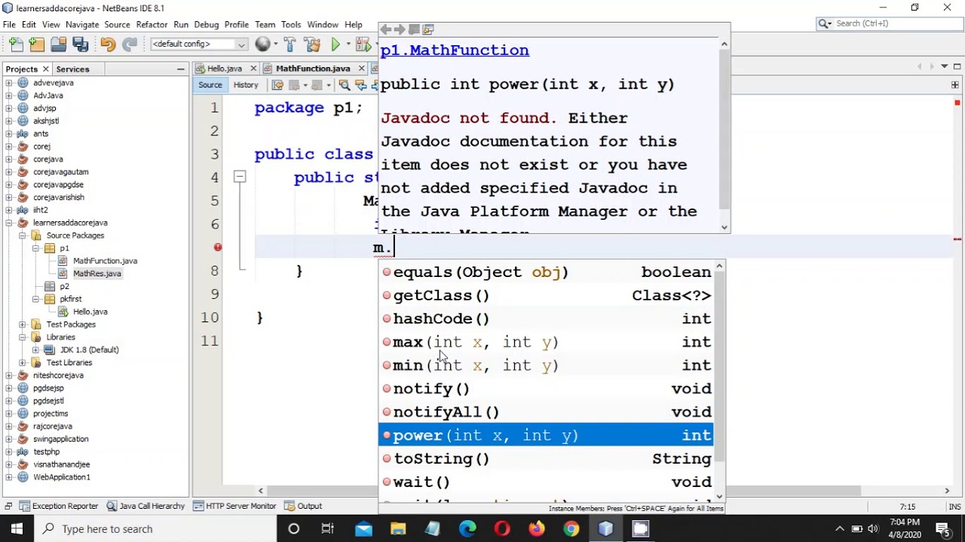965x542 pixels.
Task: Open Javadoc in external browser icon
Action: [x=414, y=29]
